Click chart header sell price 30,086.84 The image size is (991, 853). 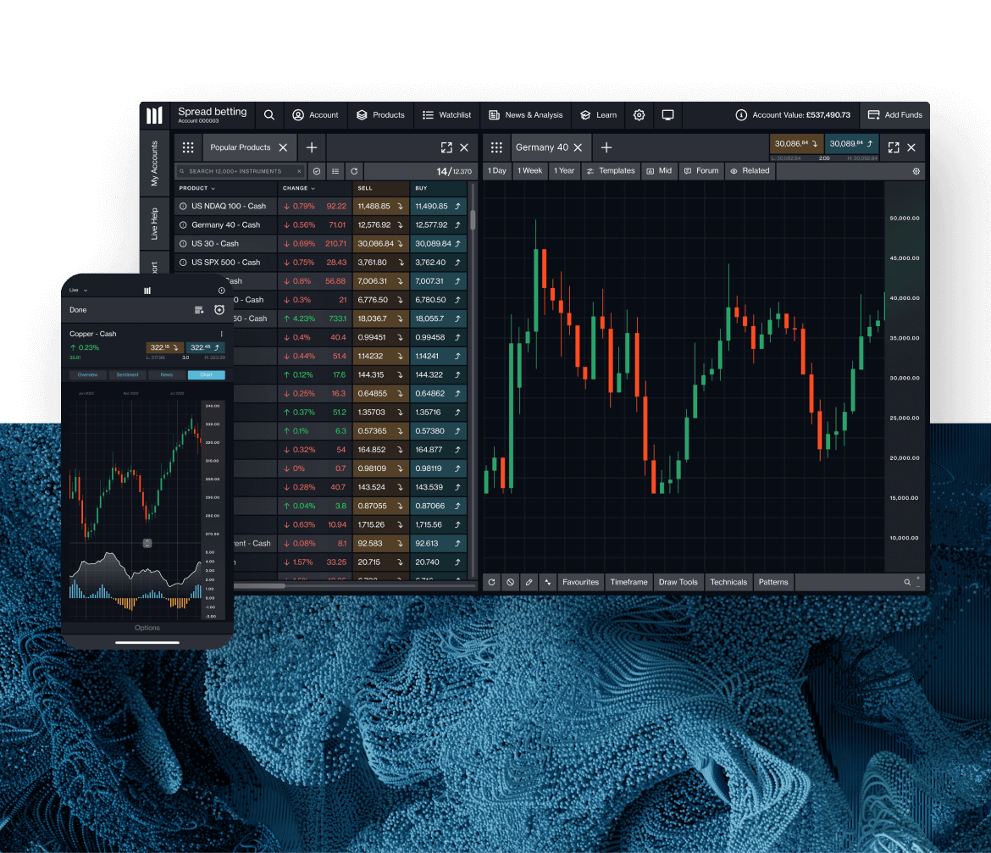(796, 144)
